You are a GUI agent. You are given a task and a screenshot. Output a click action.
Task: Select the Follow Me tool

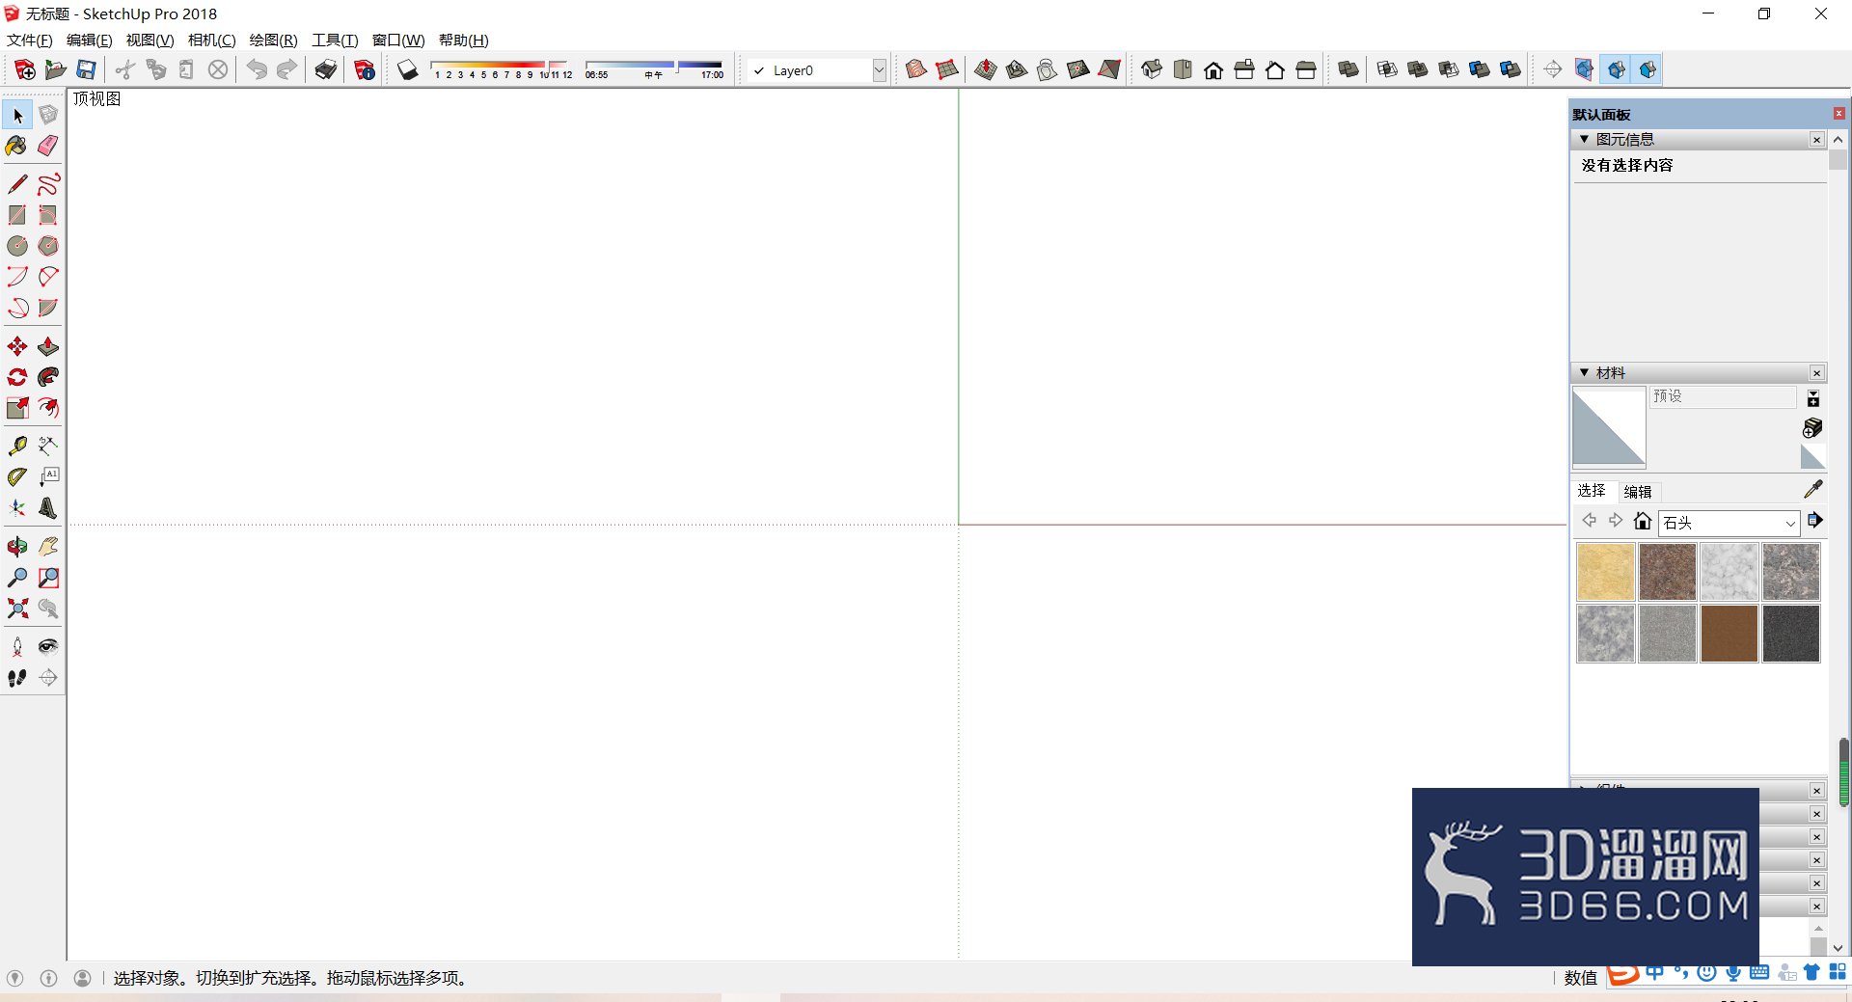[x=48, y=377]
